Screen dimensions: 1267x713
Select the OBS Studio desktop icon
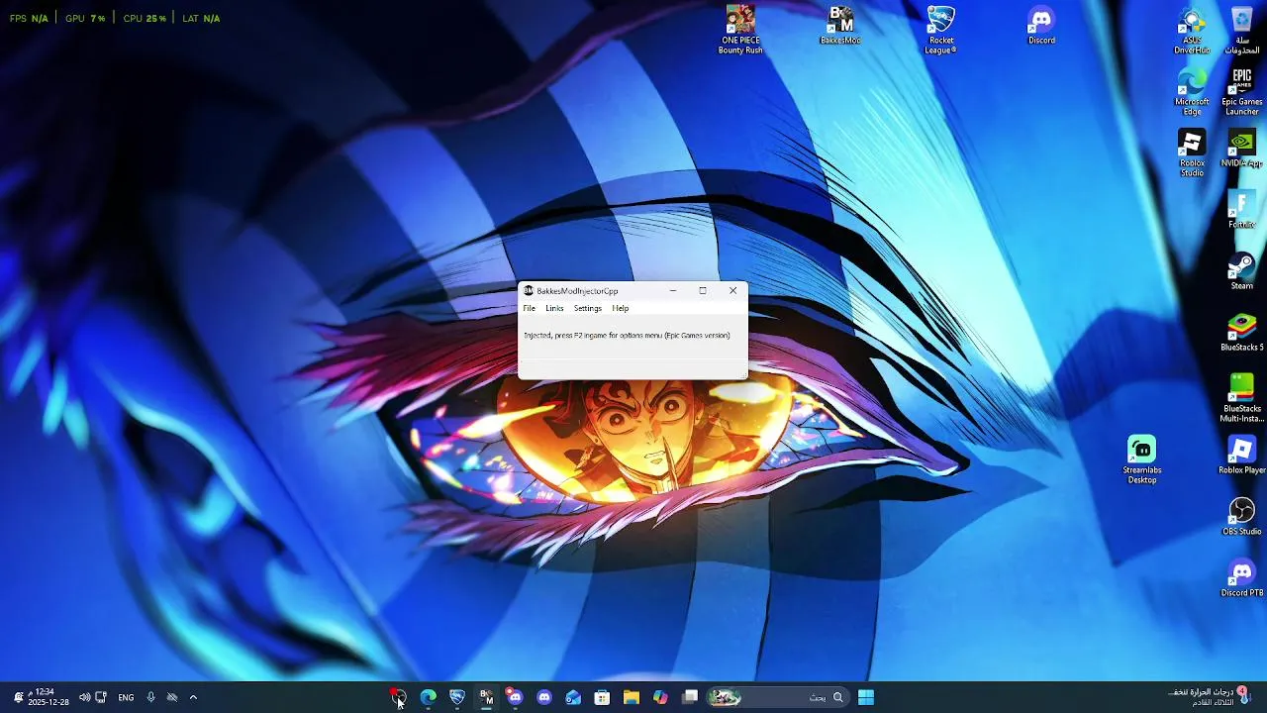point(1242,518)
